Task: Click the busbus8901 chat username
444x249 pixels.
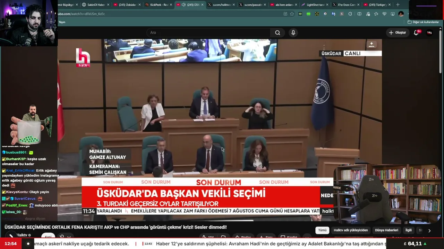Action: (x=16, y=153)
